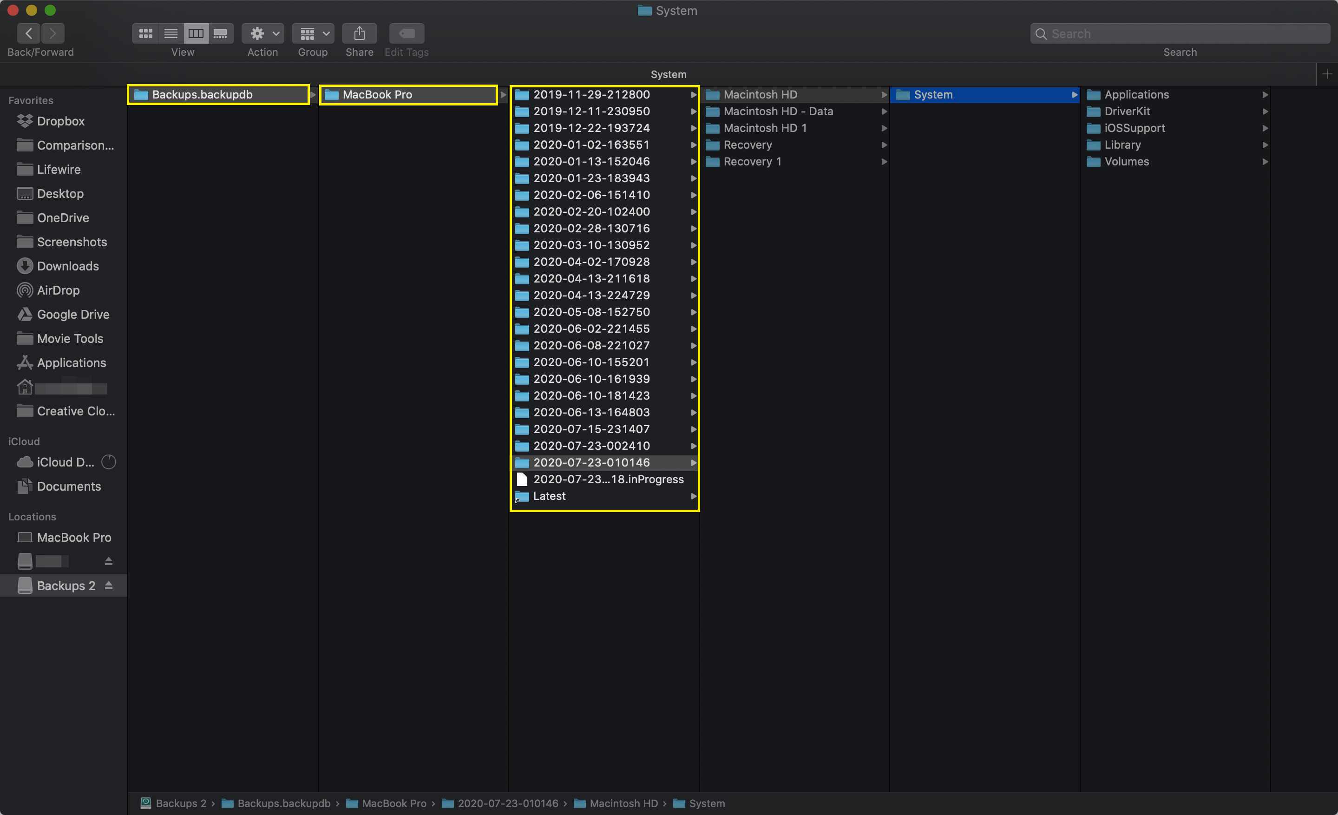
Task: Click Macintosh HD in the path bar
Action: tap(616, 803)
